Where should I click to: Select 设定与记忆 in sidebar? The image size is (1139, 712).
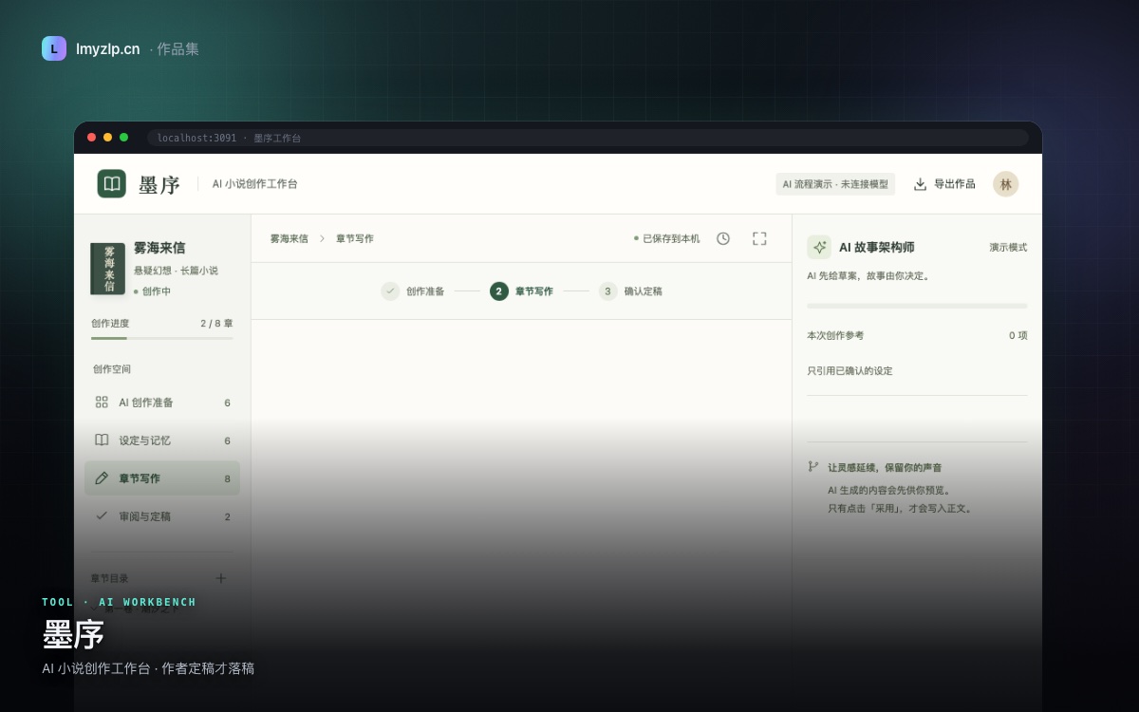[x=162, y=440]
